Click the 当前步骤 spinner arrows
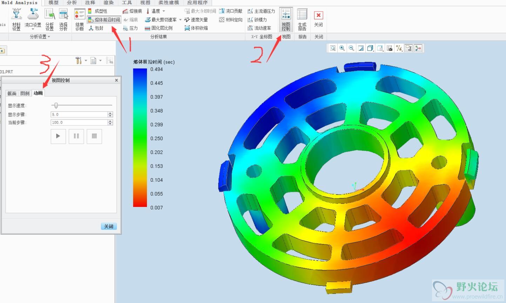Image resolution: width=506 pixels, height=303 pixels. (x=110, y=122)
